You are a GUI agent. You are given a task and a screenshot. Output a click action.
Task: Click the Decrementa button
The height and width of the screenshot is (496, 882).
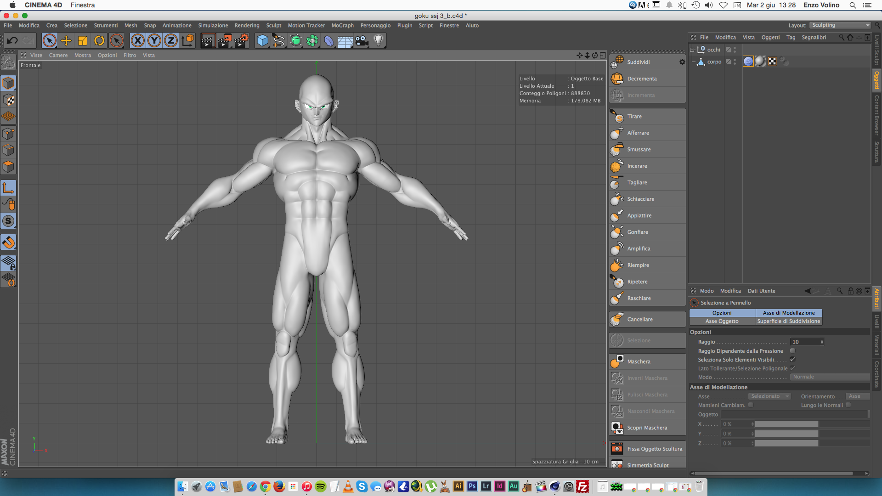coord(641,79)
